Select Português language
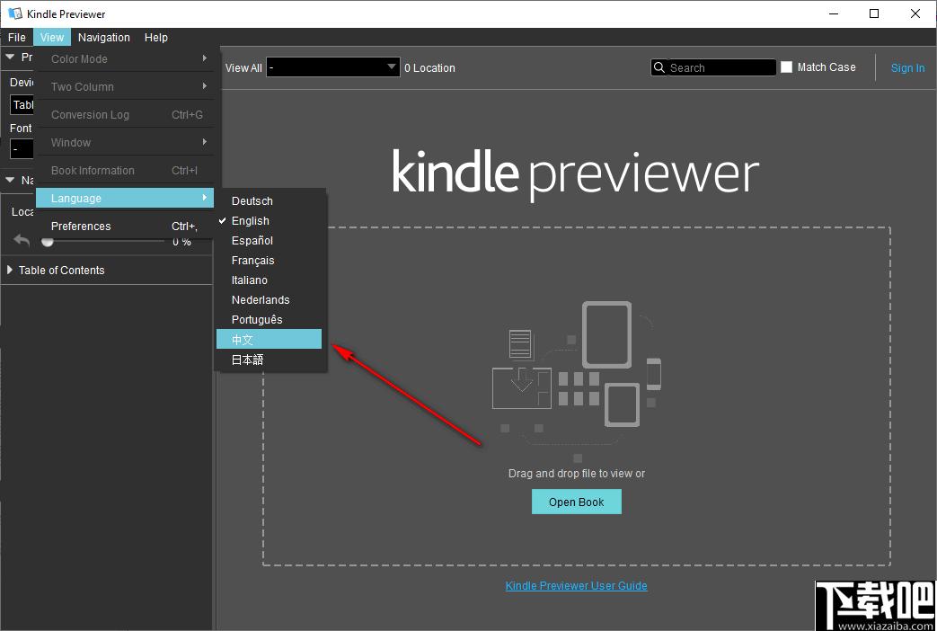Image resolution: width=937 pixels, height=631 pixels. point(269,319)
